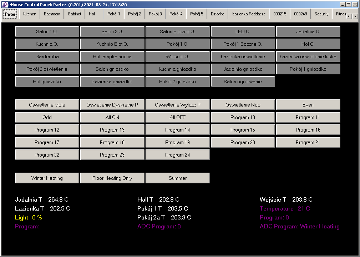Go to the Gabinet tab
The width and height of the screenshot is (360, 257).
tap(74, 14)
